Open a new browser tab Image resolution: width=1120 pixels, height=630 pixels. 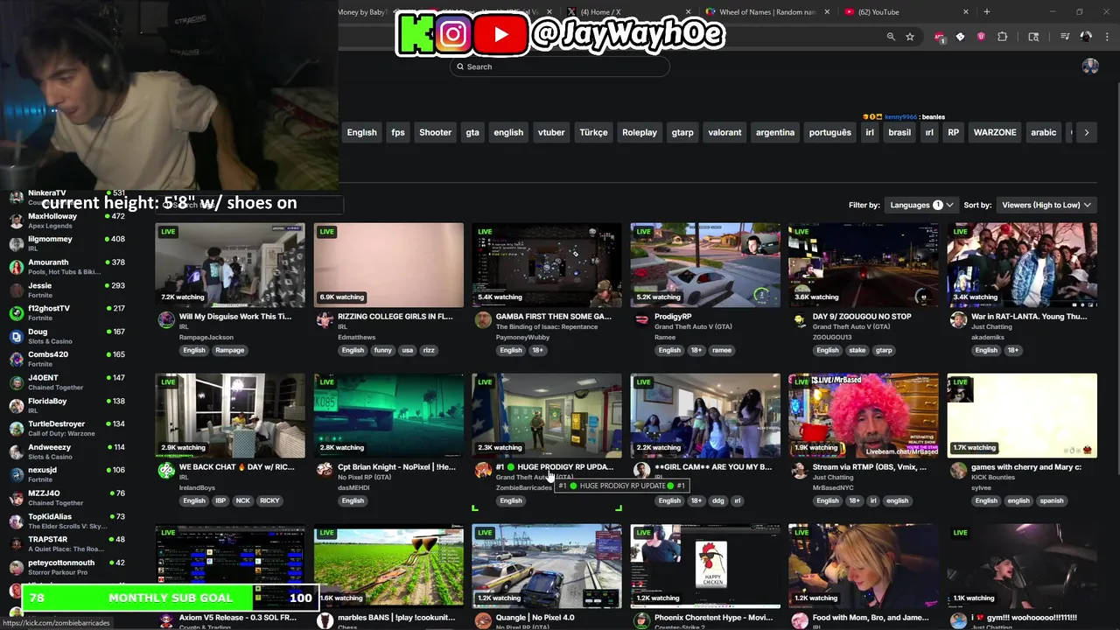pos(987,12)
